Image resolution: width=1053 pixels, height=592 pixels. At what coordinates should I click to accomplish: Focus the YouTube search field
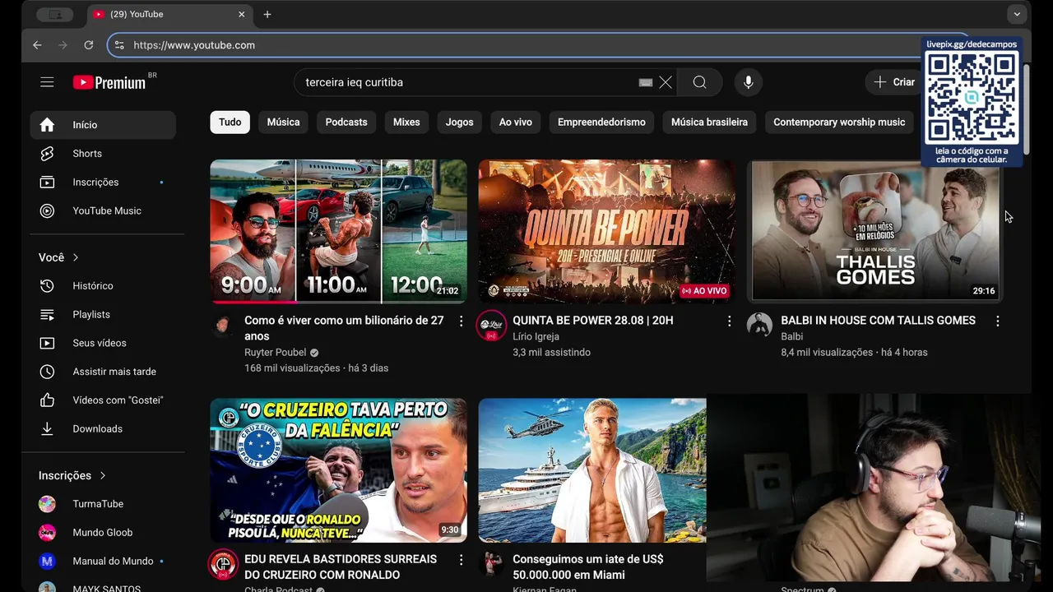[469, 82]
